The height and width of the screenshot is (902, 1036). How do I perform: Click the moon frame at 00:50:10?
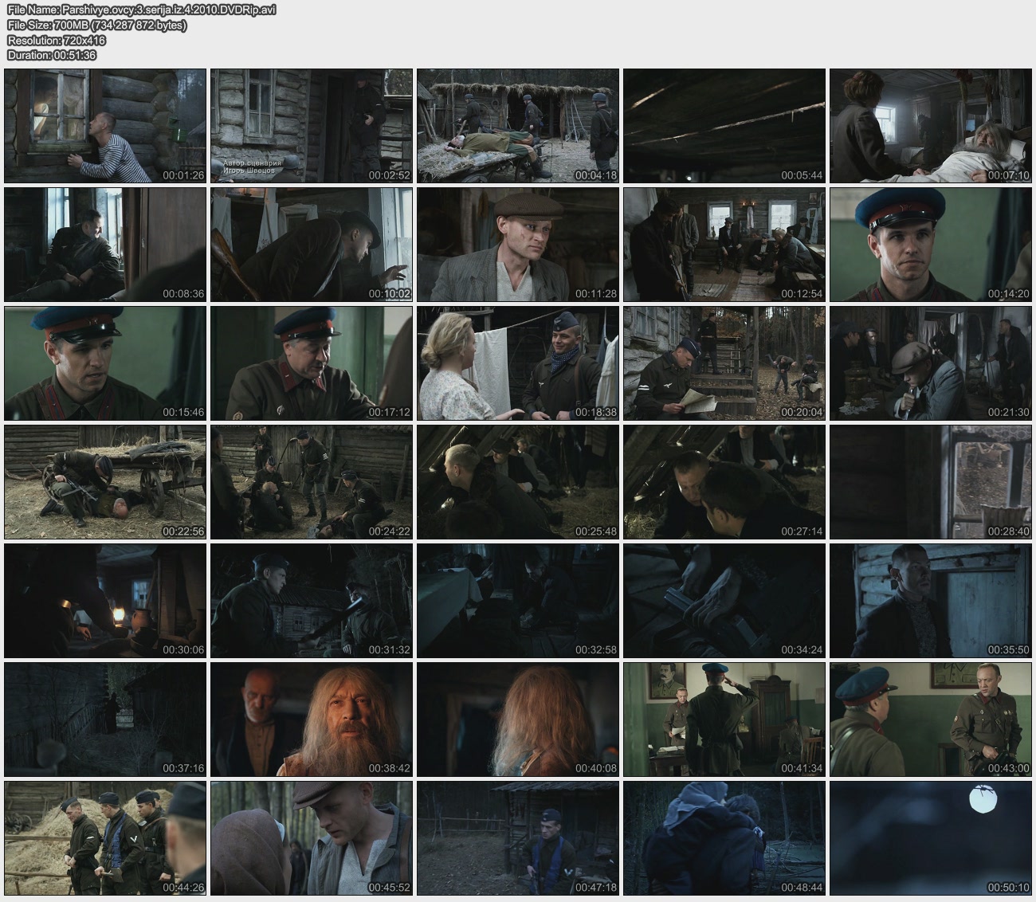tap(931, 838)
